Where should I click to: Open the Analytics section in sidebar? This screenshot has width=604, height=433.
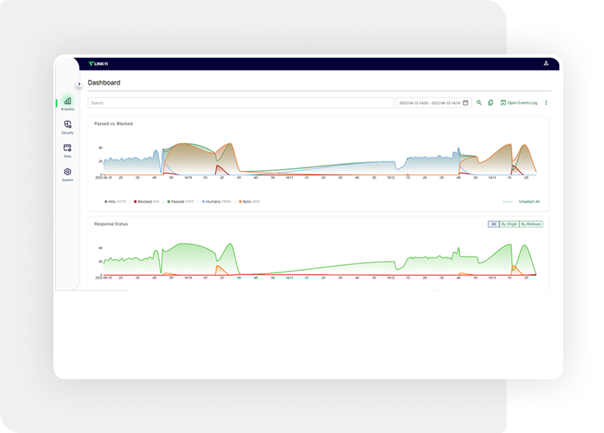pyautogui.click(x=67, y=103)
